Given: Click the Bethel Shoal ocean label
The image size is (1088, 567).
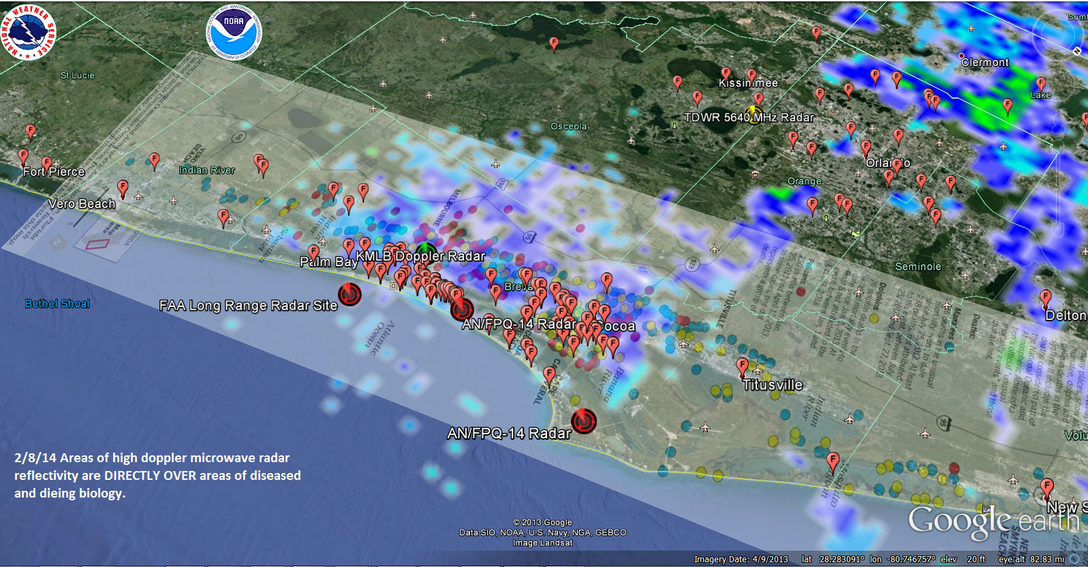Looking at the screenshot, I should [x=57, y=304].
